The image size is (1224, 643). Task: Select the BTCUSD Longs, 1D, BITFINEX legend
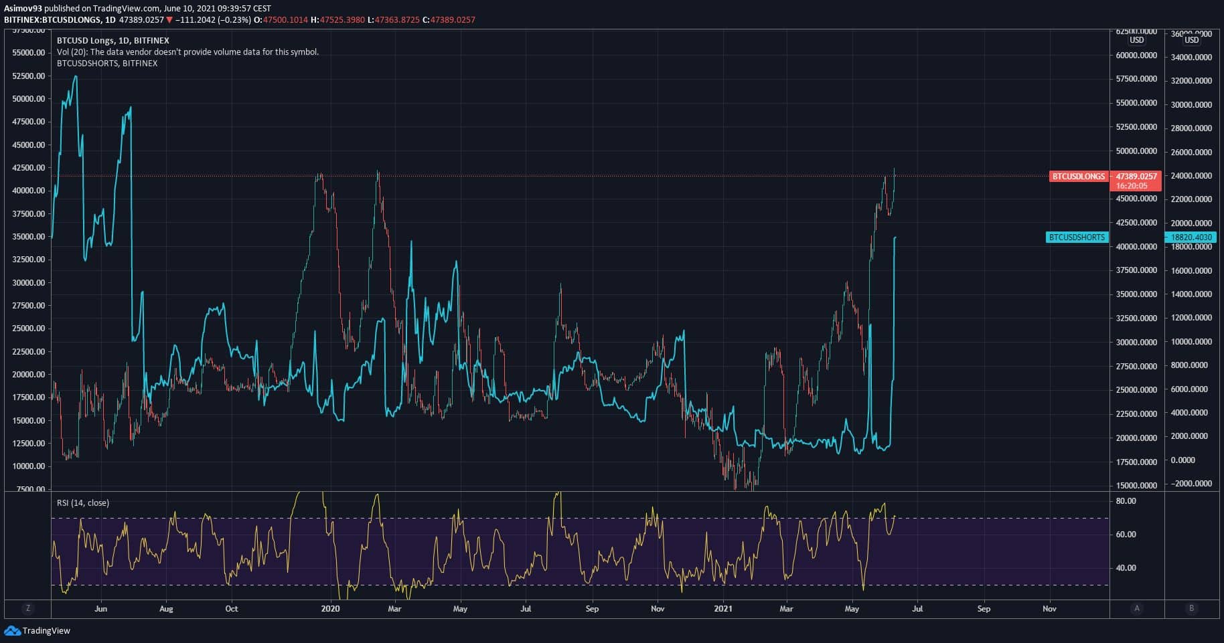pyautogui.click(x=113, y=41)
